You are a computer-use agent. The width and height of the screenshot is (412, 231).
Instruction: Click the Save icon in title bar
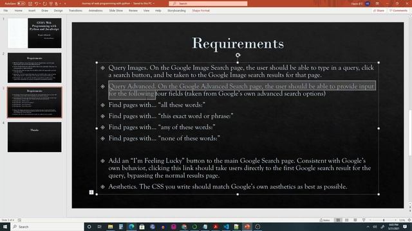(30, 4)
